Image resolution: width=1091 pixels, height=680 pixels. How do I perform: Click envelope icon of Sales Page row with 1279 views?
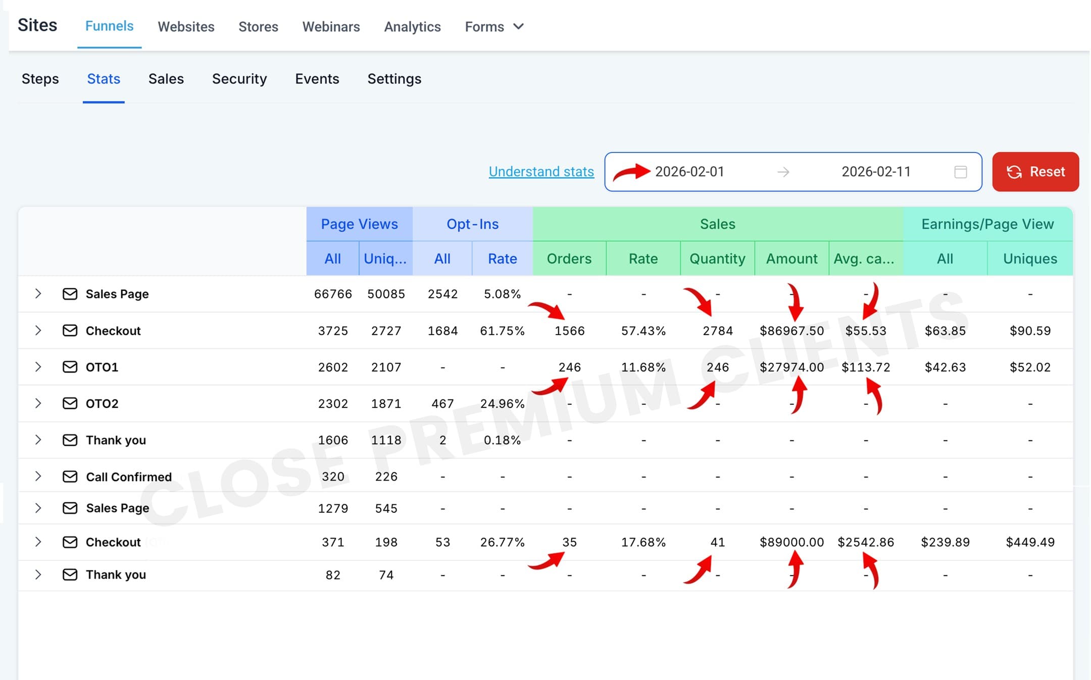tap(70, 508)
